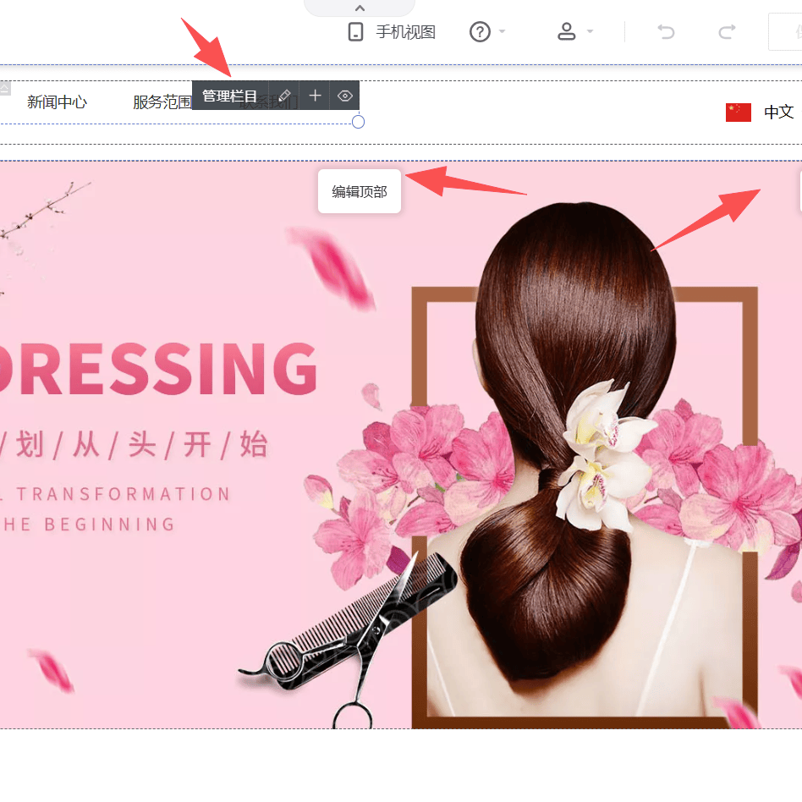The height and width of the screenshot is (802, 802).
Task: Expand the help menu dropdown arrow
Action: [x=503, y=32]
